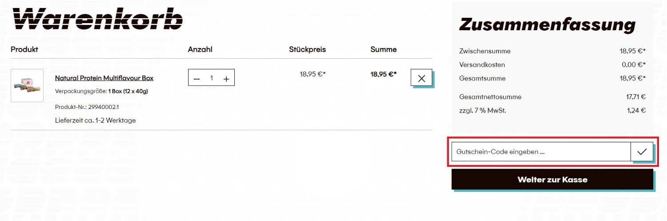Viewport: 667px width, 221px height.
Task: Click the Zusammenfassung heading
Action: (x=547, y=24)
